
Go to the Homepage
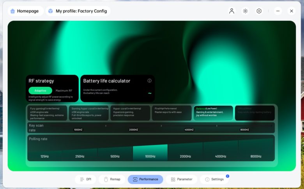25,11
